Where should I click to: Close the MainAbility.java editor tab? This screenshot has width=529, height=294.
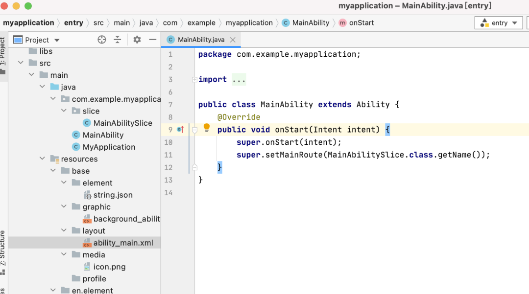pyautogui.click(x=233, y=40)
